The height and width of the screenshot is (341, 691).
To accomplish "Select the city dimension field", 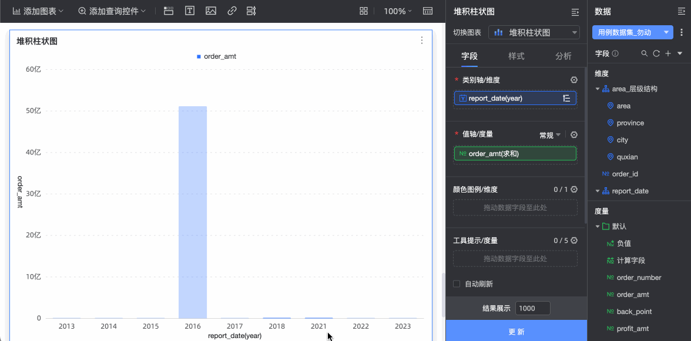I will pos(622,140).
